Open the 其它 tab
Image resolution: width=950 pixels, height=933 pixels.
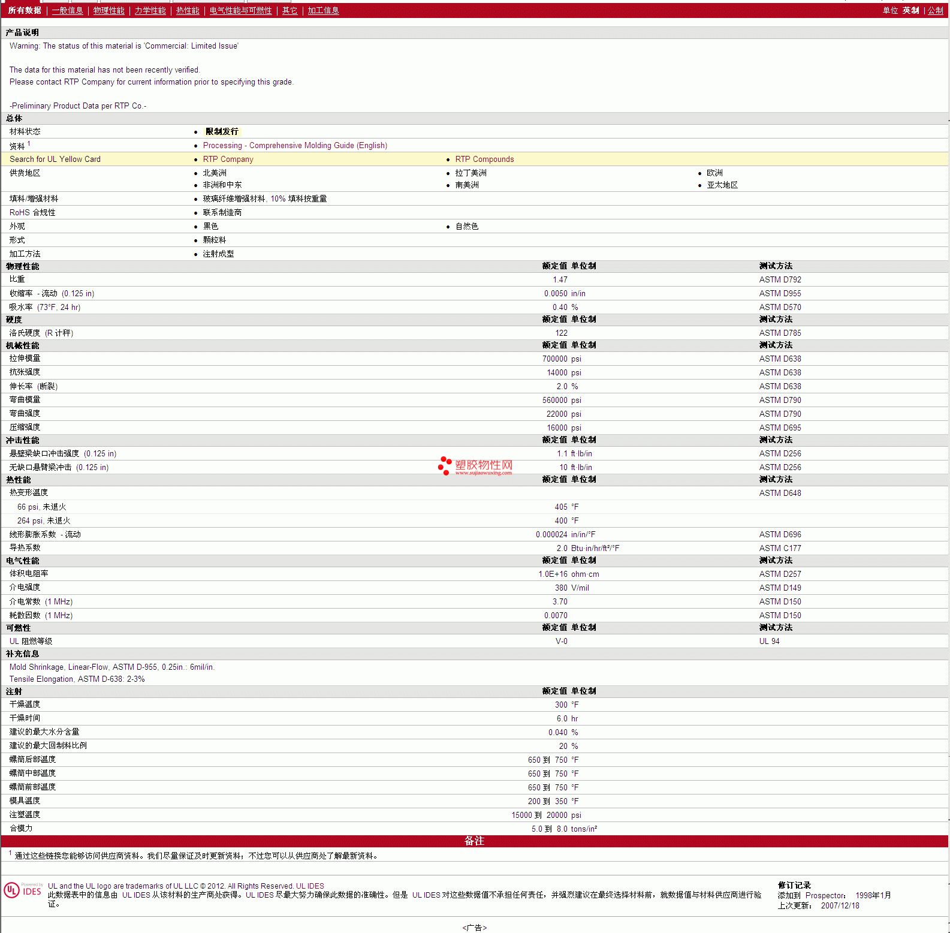click(289, 10)
